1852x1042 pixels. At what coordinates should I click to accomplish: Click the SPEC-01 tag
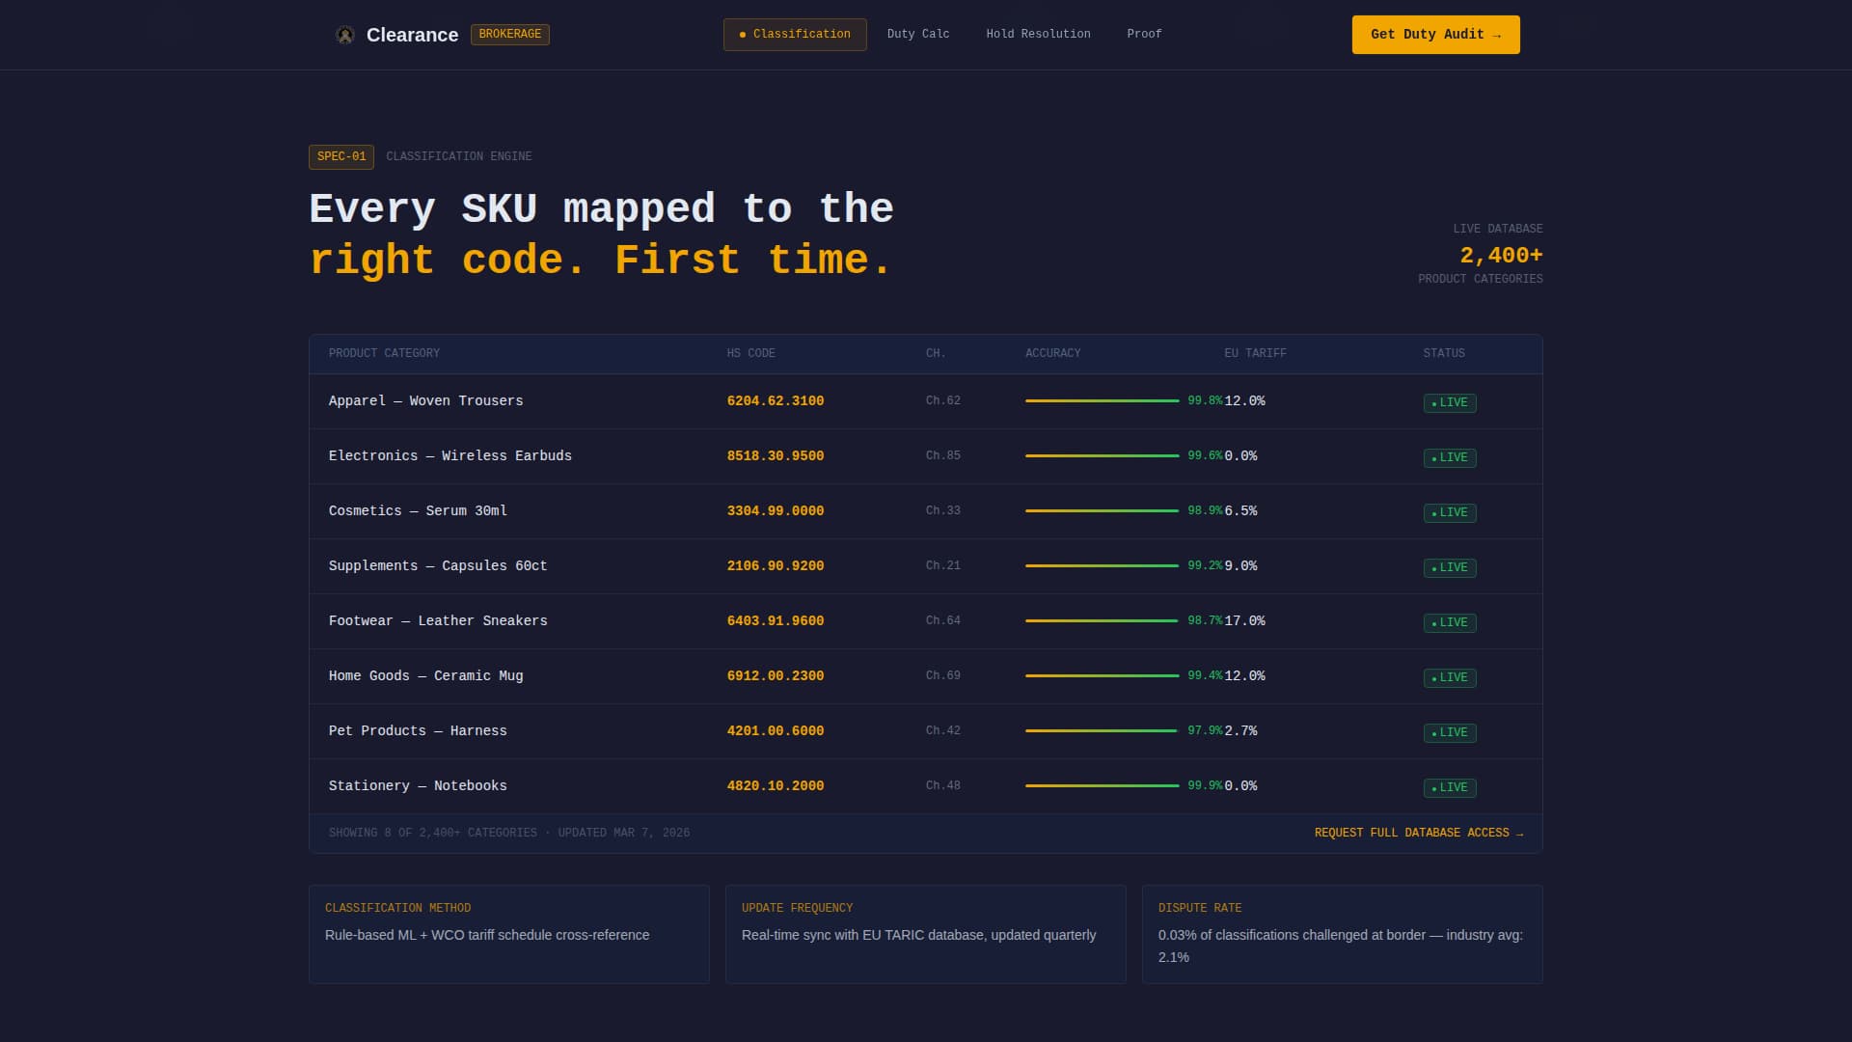tap(341, 157)
